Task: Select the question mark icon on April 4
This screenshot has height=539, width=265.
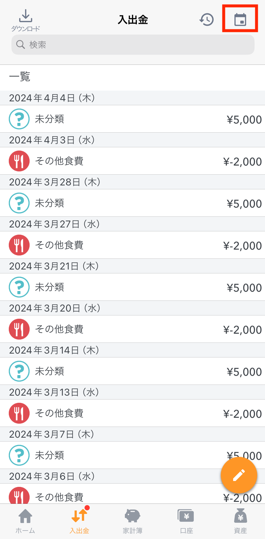Action: pyautogui.click(x=19, y=119)
